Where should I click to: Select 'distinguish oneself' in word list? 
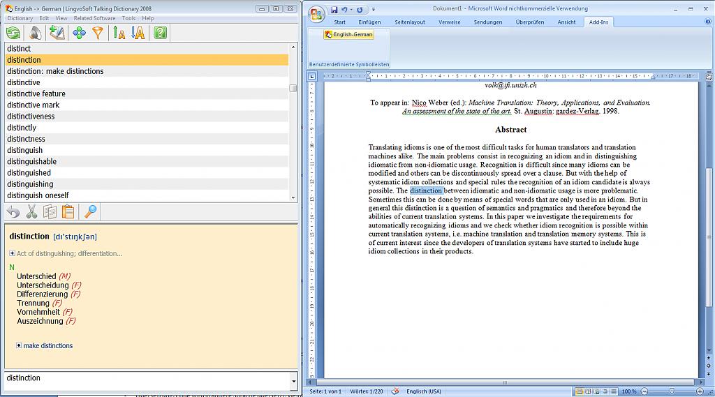[x=147, y=195]
